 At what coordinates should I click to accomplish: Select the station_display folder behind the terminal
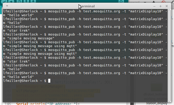coord(156,103)
